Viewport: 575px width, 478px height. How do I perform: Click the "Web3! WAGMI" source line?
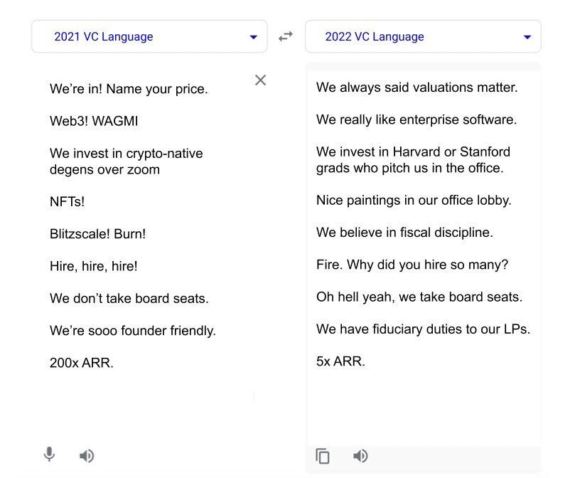tap(94, 121)
